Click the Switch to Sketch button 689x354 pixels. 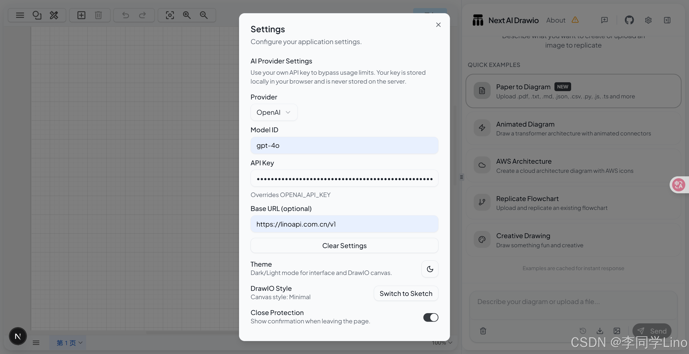point(406,294)
